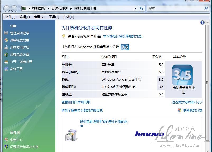Select 3D 商务和游戏图形性能 text
The image size is (212, 152).
pos(119,87)
